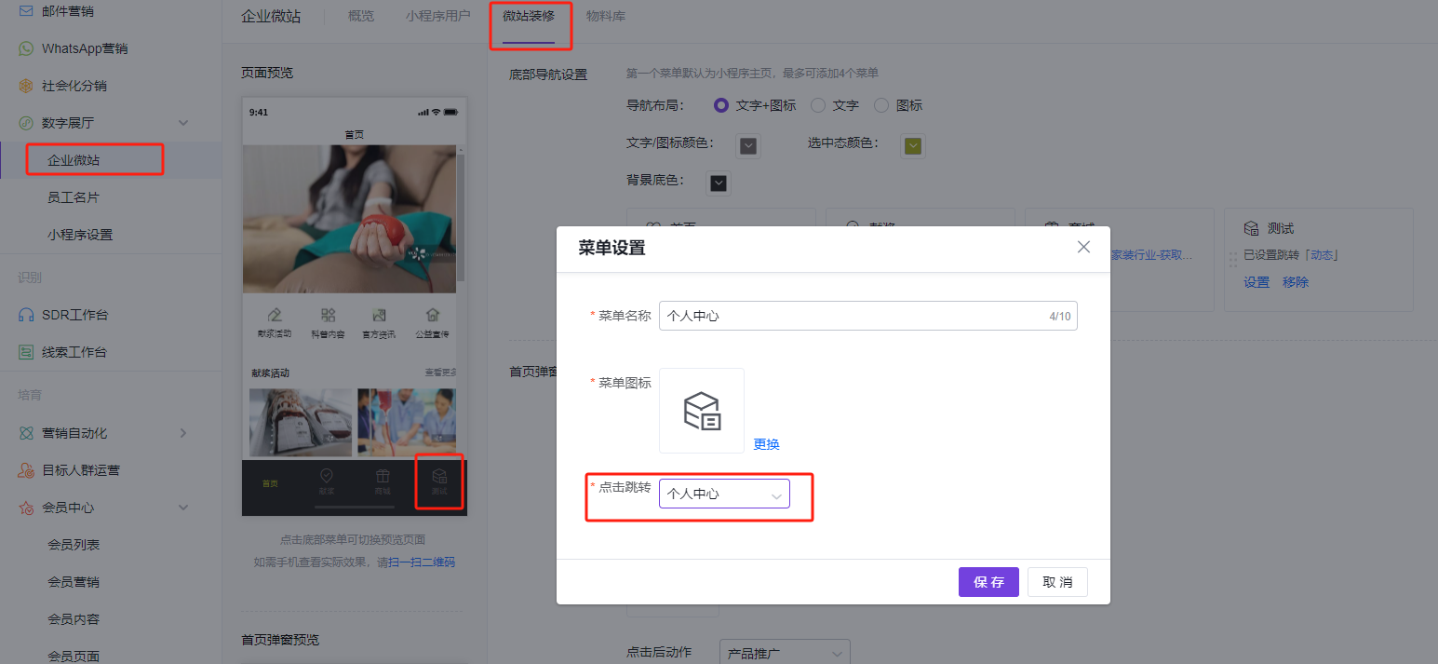Click the 菜单名称 input field containing 个人中心
Image resolution: width=1438 pixels, height=664 pixels.
pos(867,316)
